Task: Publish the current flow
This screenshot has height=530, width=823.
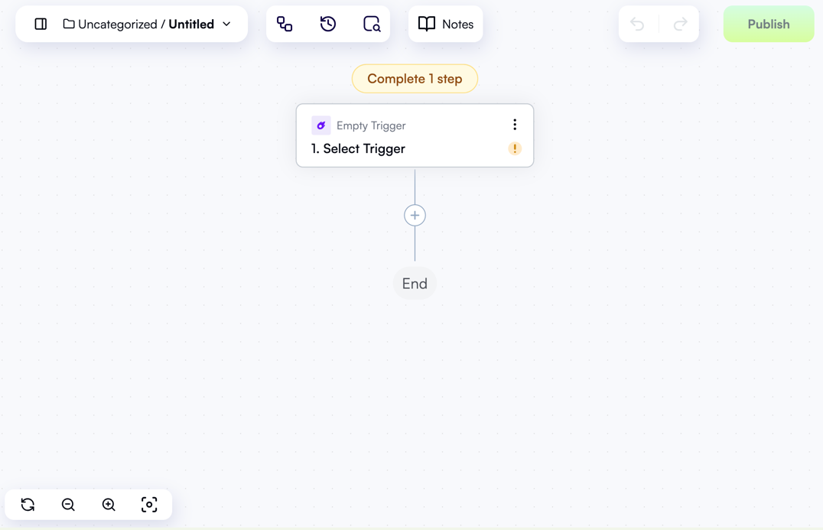Action: pyautogui.click(x=768, y=24)
